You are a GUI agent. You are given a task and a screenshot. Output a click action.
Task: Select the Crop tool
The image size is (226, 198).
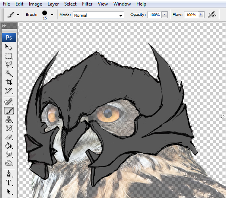[x=9, y=82]
